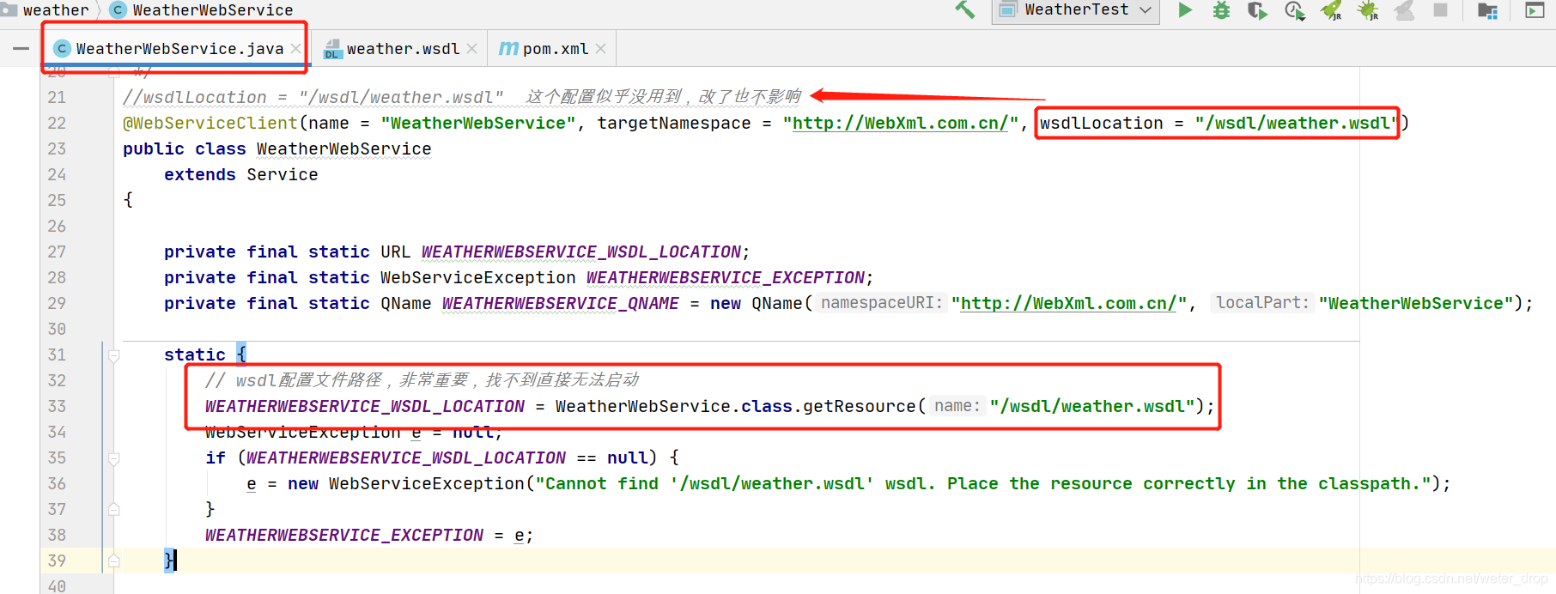The image size is (1556, 594).
Task: Open Project Structure folder icon
Action: pos(1487,10)
